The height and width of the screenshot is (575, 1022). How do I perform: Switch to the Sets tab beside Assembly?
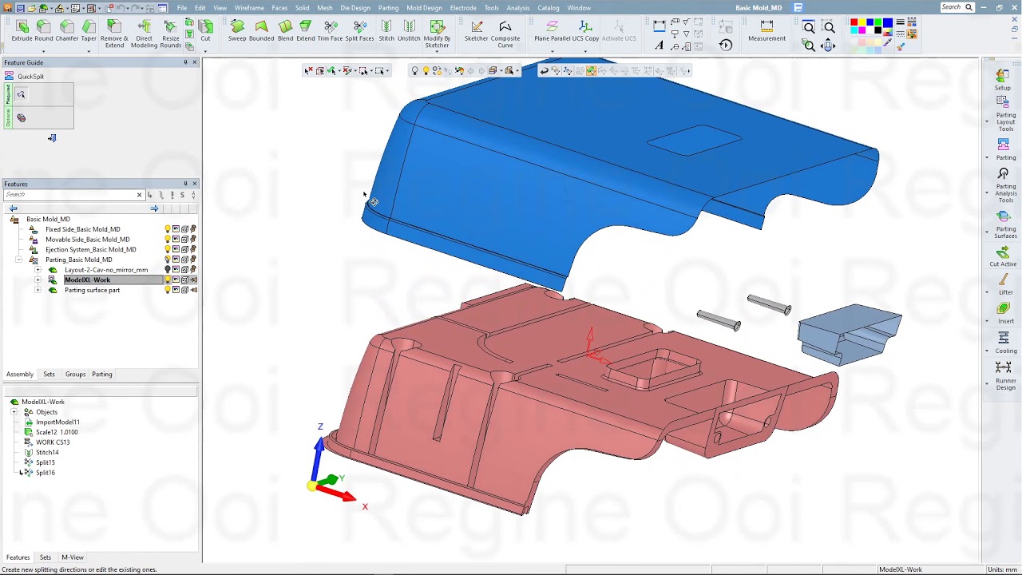tap(49, 374)
